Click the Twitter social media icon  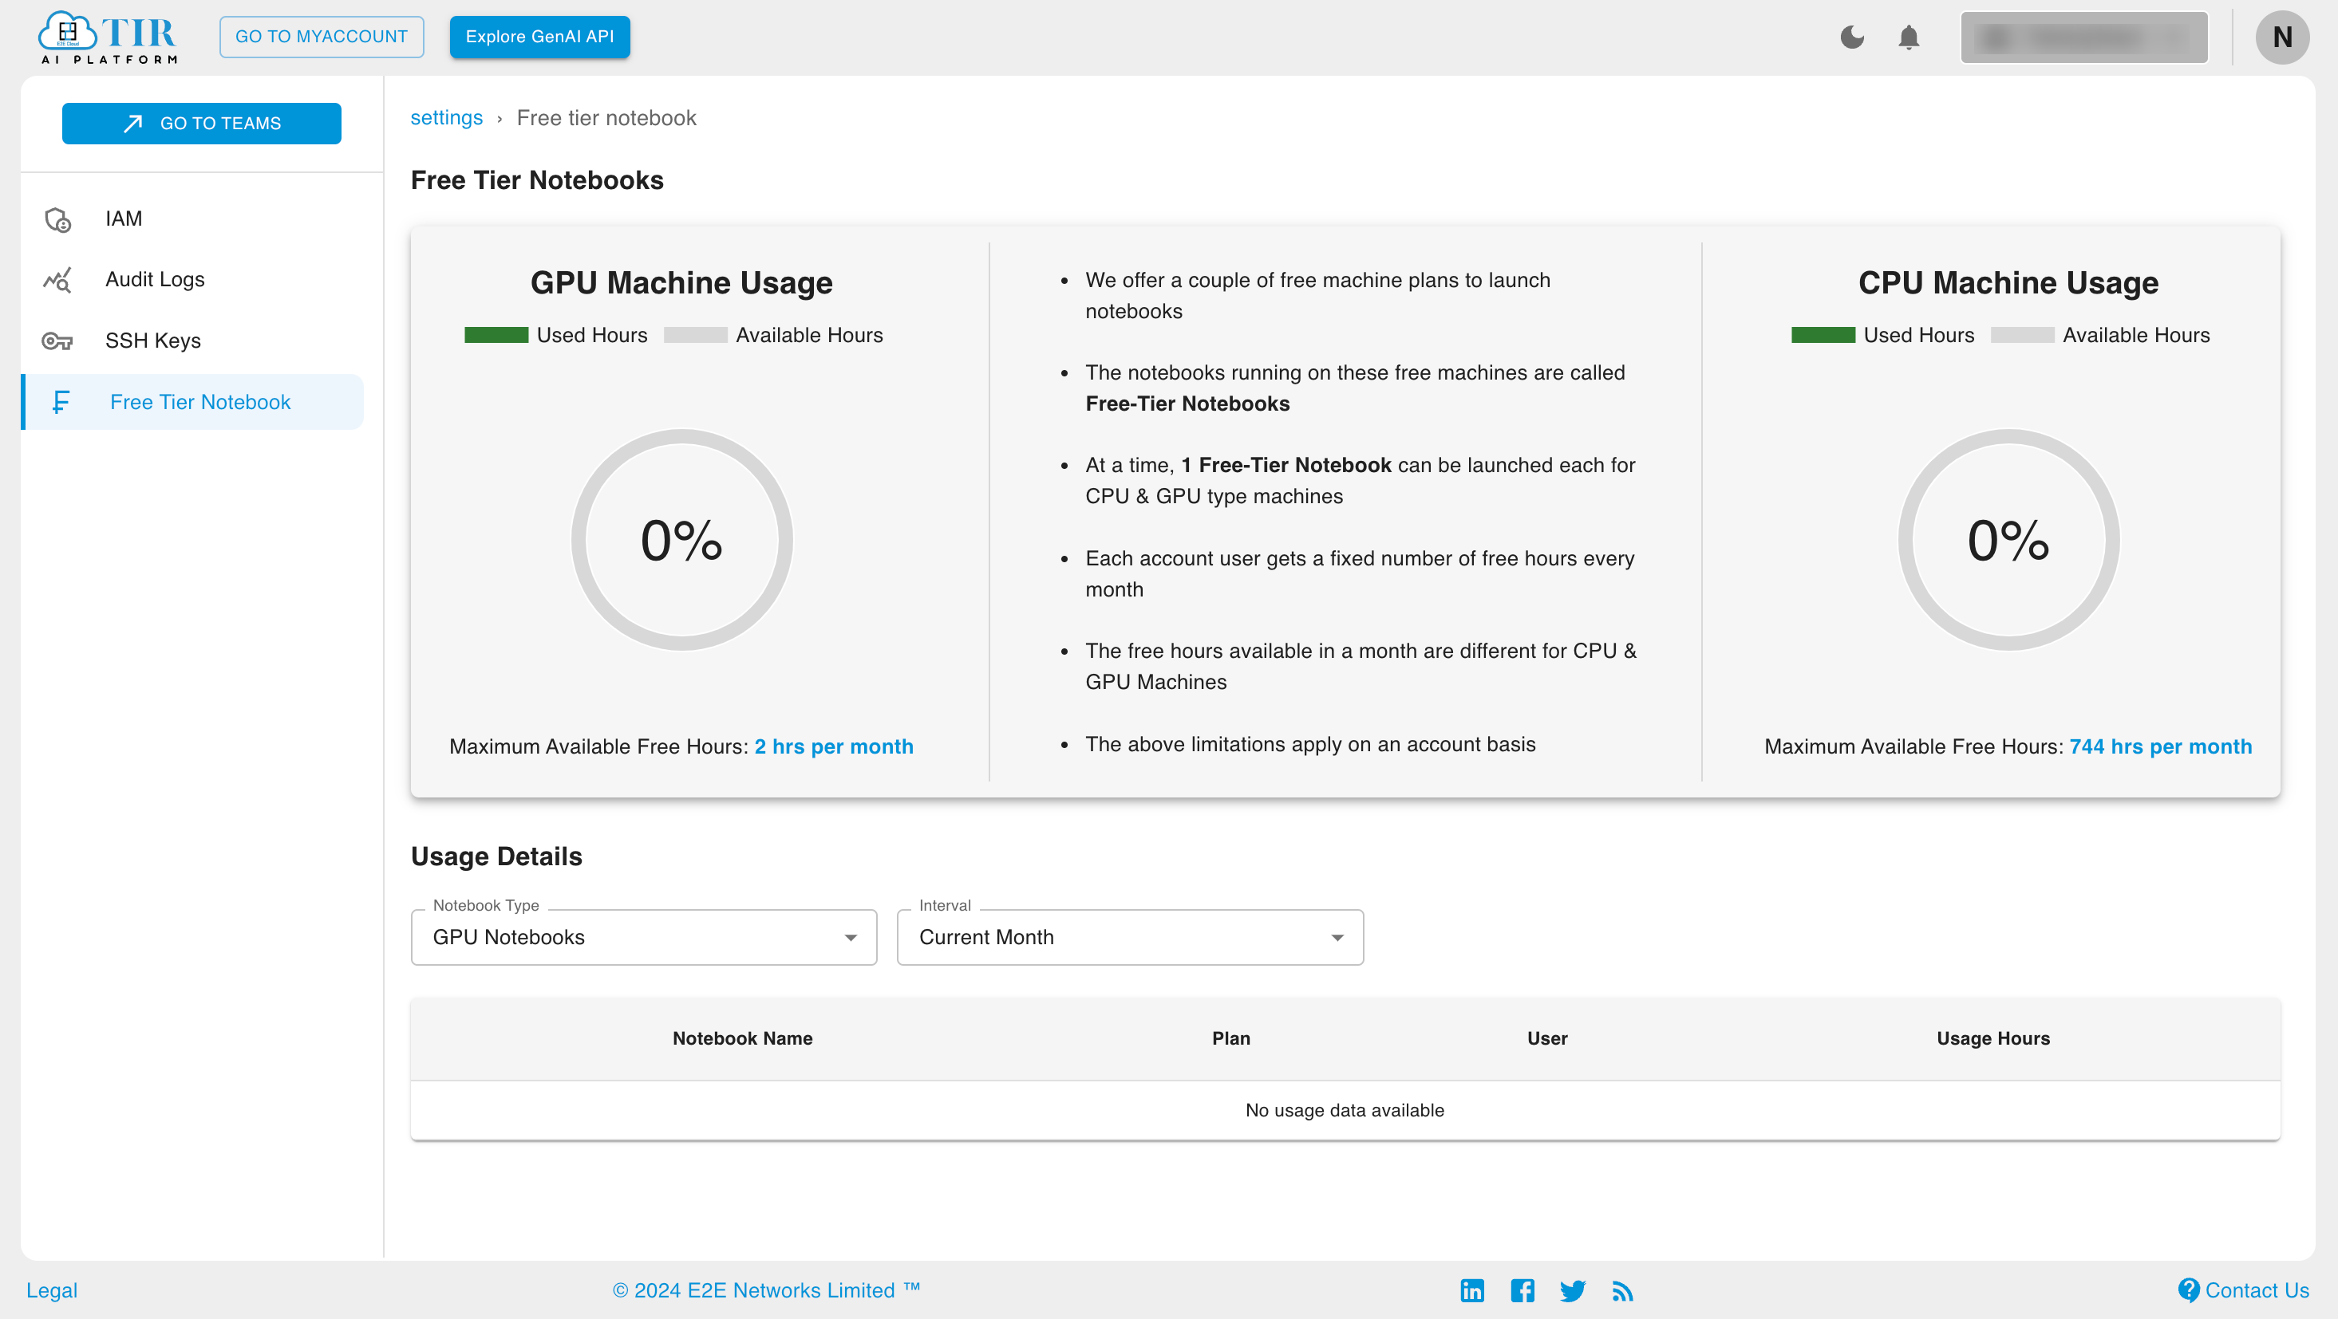click(1572, 1289)
